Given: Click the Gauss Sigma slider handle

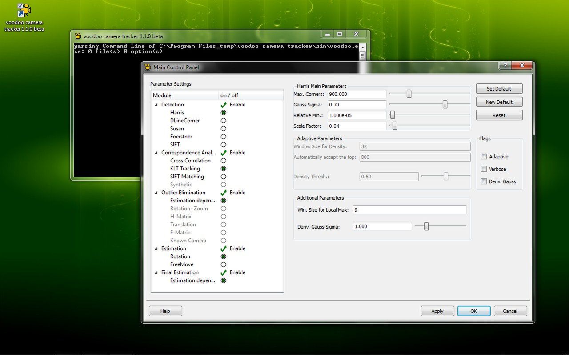Looking at the screenshot, I should pos(445,104).
